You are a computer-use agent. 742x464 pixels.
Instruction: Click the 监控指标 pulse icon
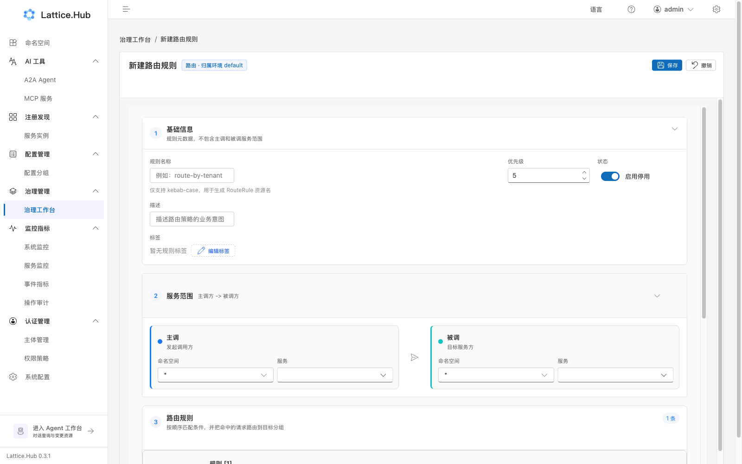click(13, 228)
